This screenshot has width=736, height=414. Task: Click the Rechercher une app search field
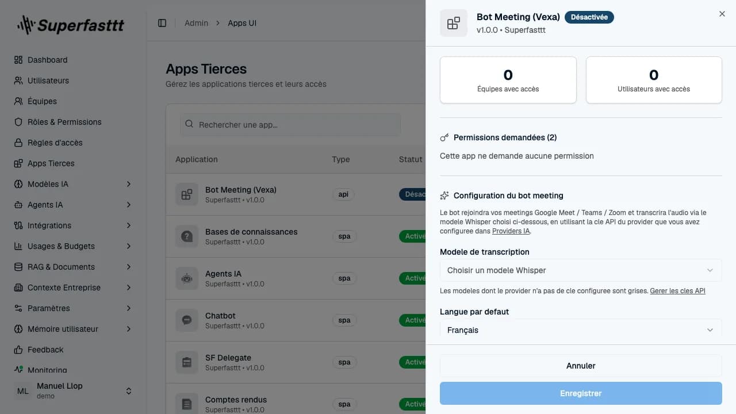pyautogui.click(x=290, y=125)
